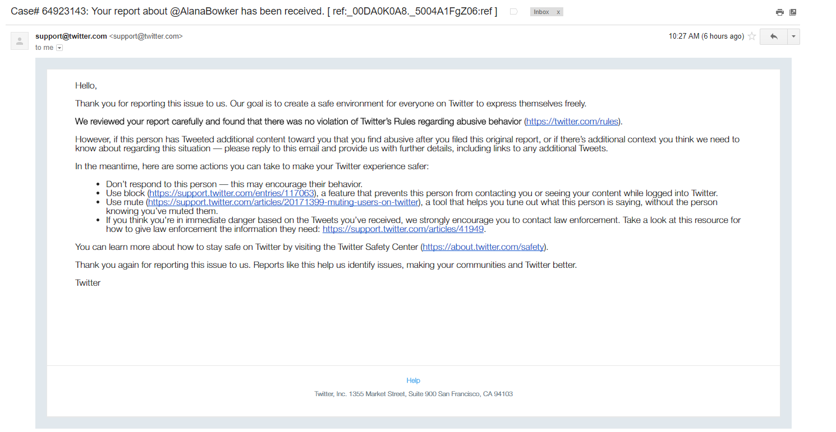This screenshot has width=836, height=432.
Task: Click the "In the meantime" sentence
Action: [x=252, y=166]
